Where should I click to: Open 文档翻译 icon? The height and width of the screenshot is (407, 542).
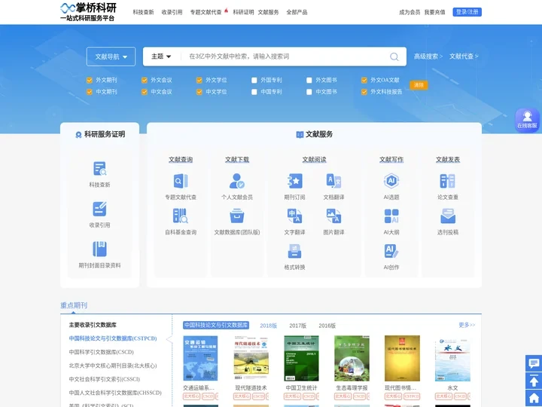[333, 181]
